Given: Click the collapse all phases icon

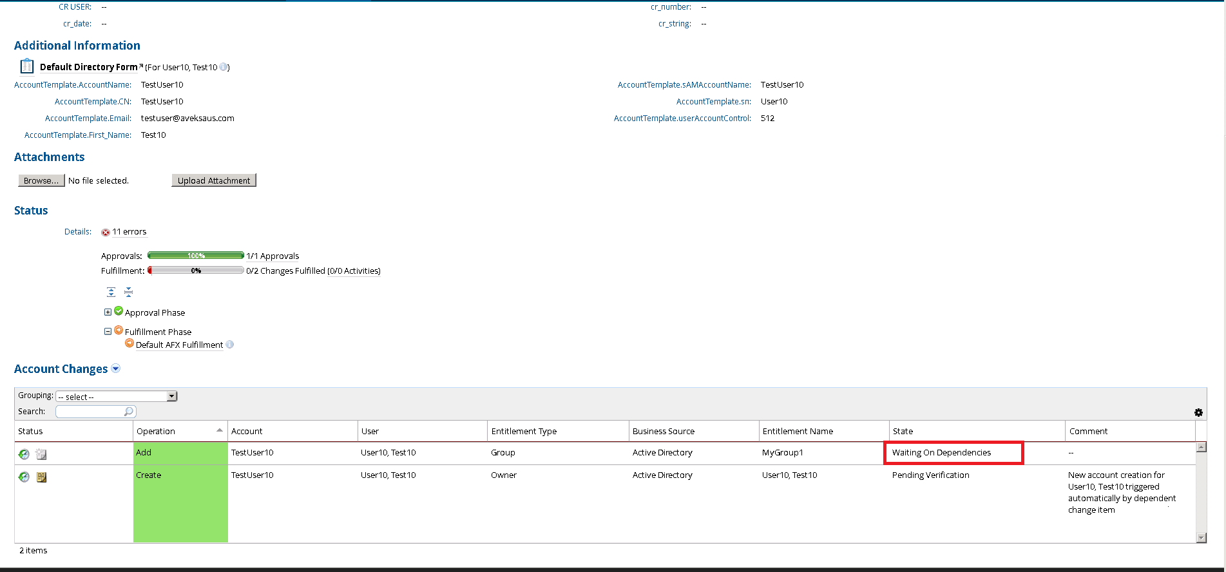Looking at the screenshot, I should coord(128,292).
